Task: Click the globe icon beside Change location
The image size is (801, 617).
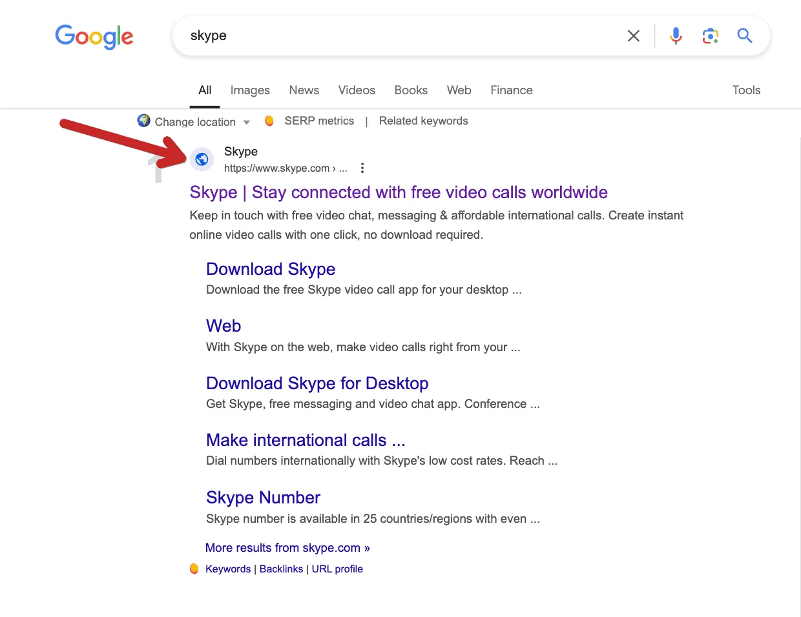Action: (143, 121)
